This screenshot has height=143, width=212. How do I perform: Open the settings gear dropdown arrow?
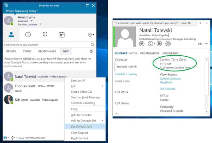point(93,35)
